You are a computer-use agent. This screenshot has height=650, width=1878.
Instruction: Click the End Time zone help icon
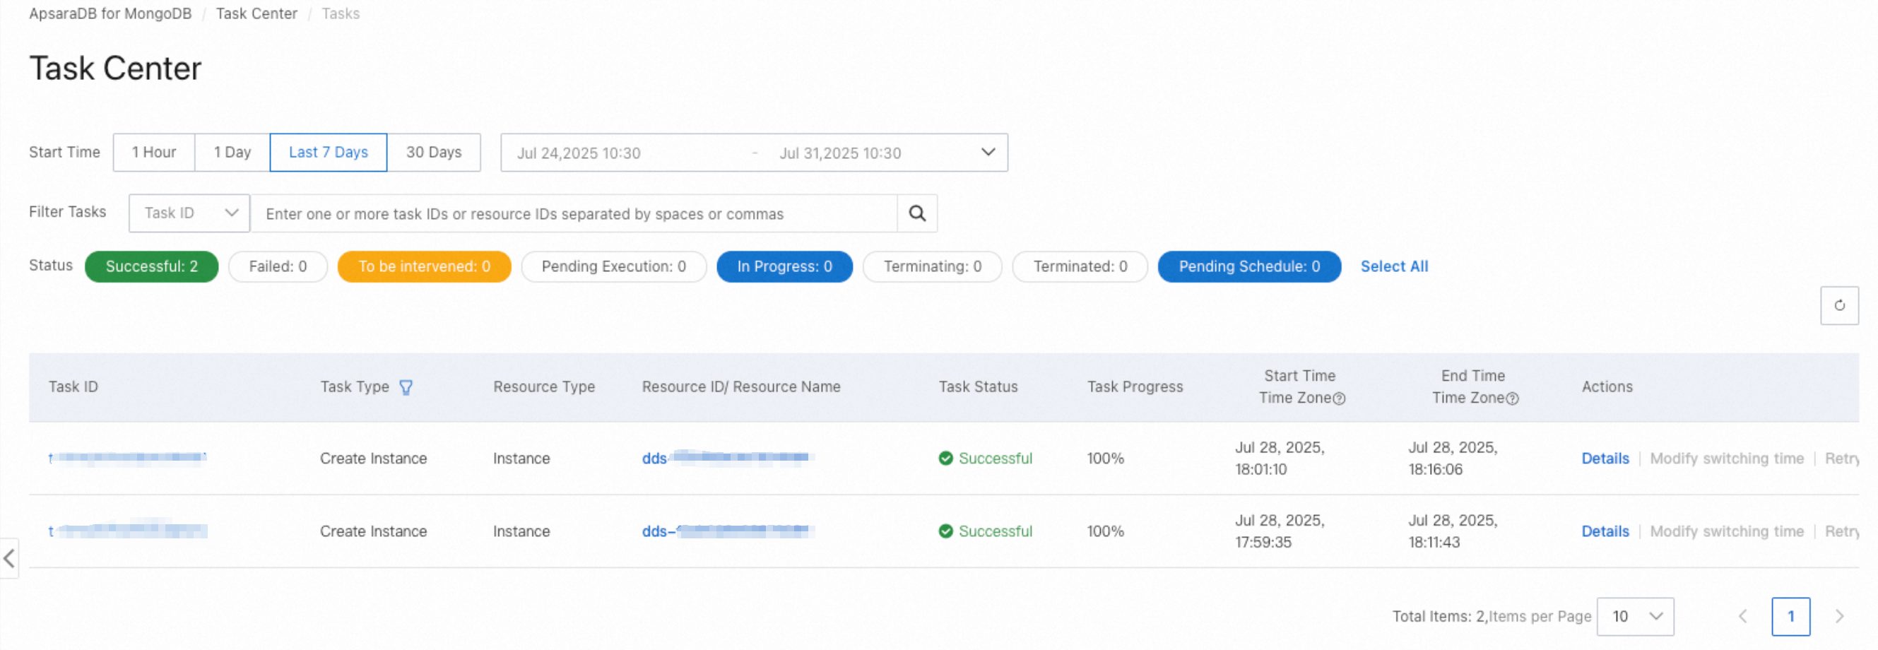(1512, 398)
